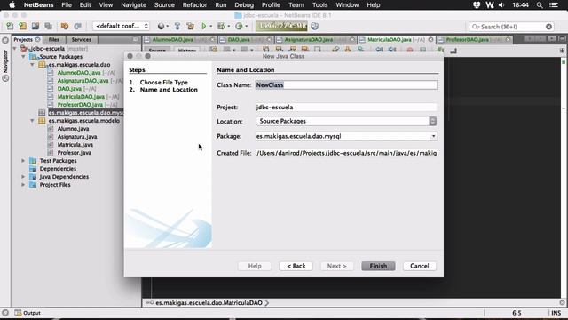Click the garbage collection icon beside memory bar
The width and height of the screenshot is (568, 320).
[x=315, y=26]
